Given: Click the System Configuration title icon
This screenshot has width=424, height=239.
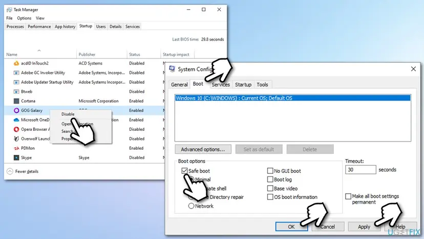Looking at the screenshot, I should [x=172, y=69].
